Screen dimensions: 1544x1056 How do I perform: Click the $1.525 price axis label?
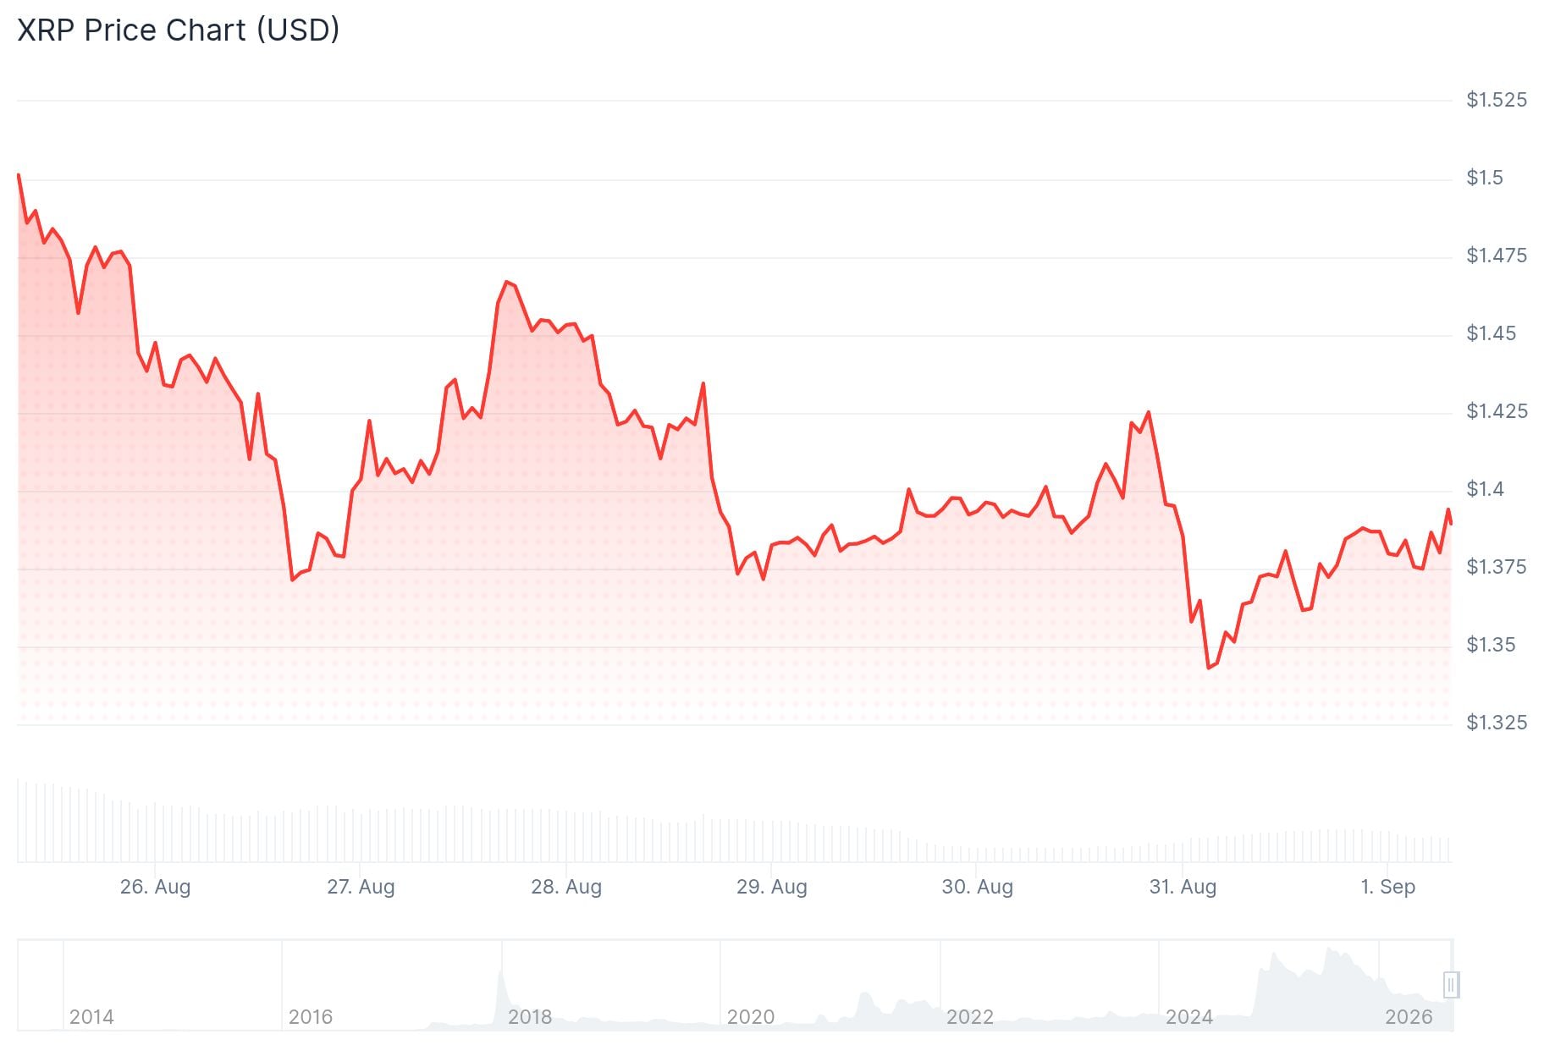[x=1497, y=100]
